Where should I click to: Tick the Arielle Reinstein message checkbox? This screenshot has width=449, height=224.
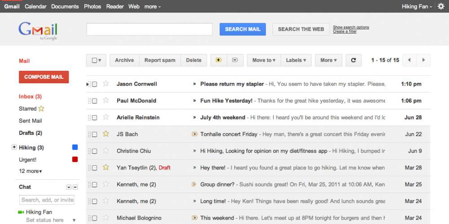click(x=94, y=118)
